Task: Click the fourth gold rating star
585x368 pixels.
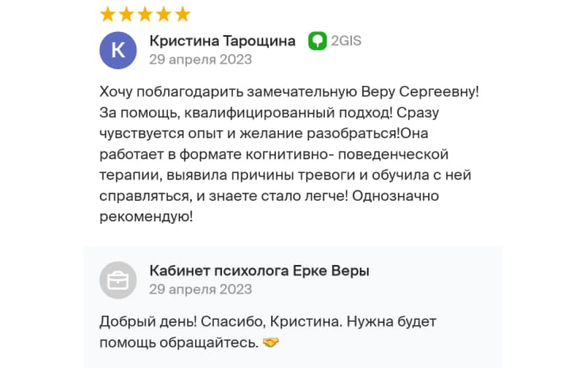Action: (x=164, y=15)
